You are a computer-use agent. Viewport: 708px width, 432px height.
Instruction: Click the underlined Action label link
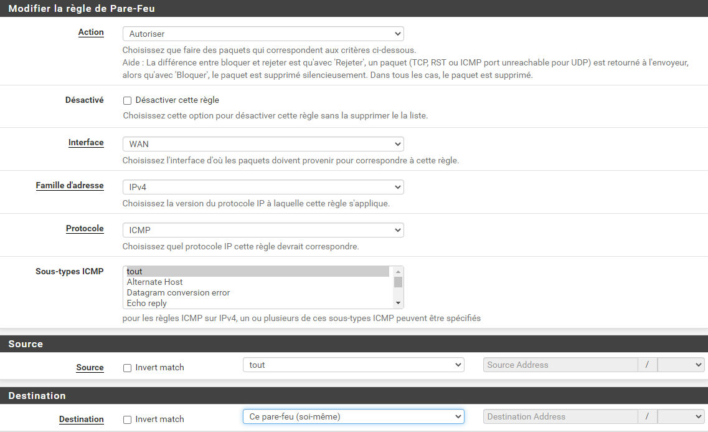coord(91,32)
